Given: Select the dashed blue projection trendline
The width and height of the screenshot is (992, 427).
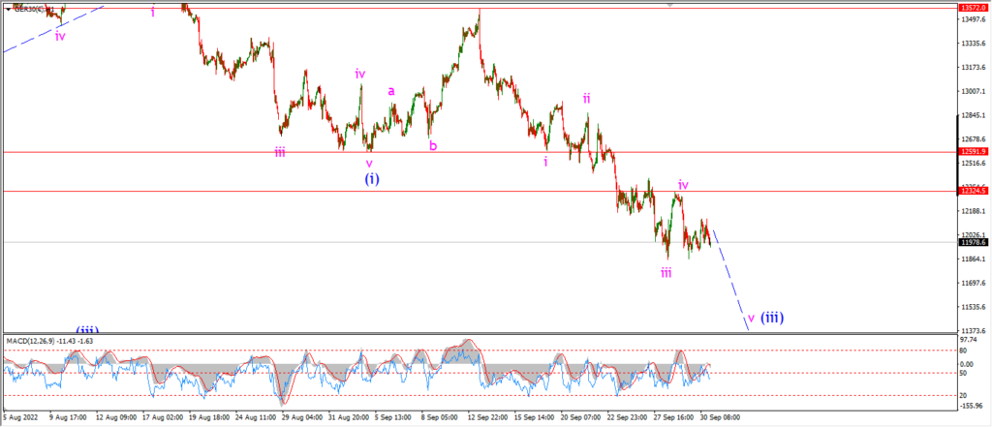Looking at the screenshot, I should [730, 279].
